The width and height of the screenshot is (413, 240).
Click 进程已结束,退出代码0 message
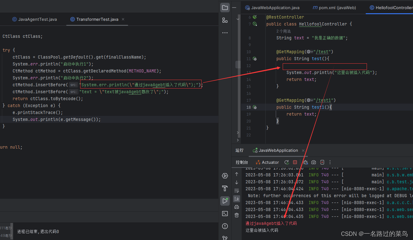coord(38,231)
